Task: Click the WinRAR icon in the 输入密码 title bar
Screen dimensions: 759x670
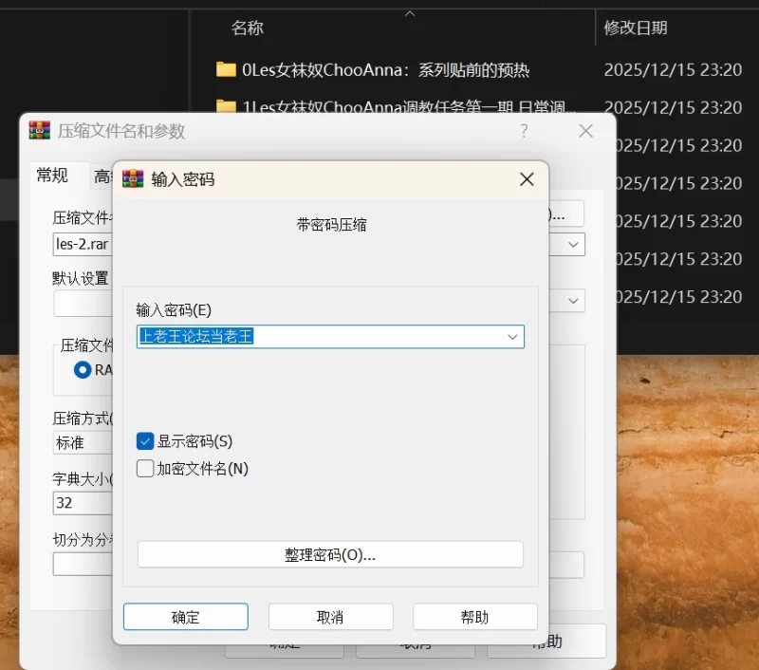Action: pyautogui.click(x=134, y=179)
